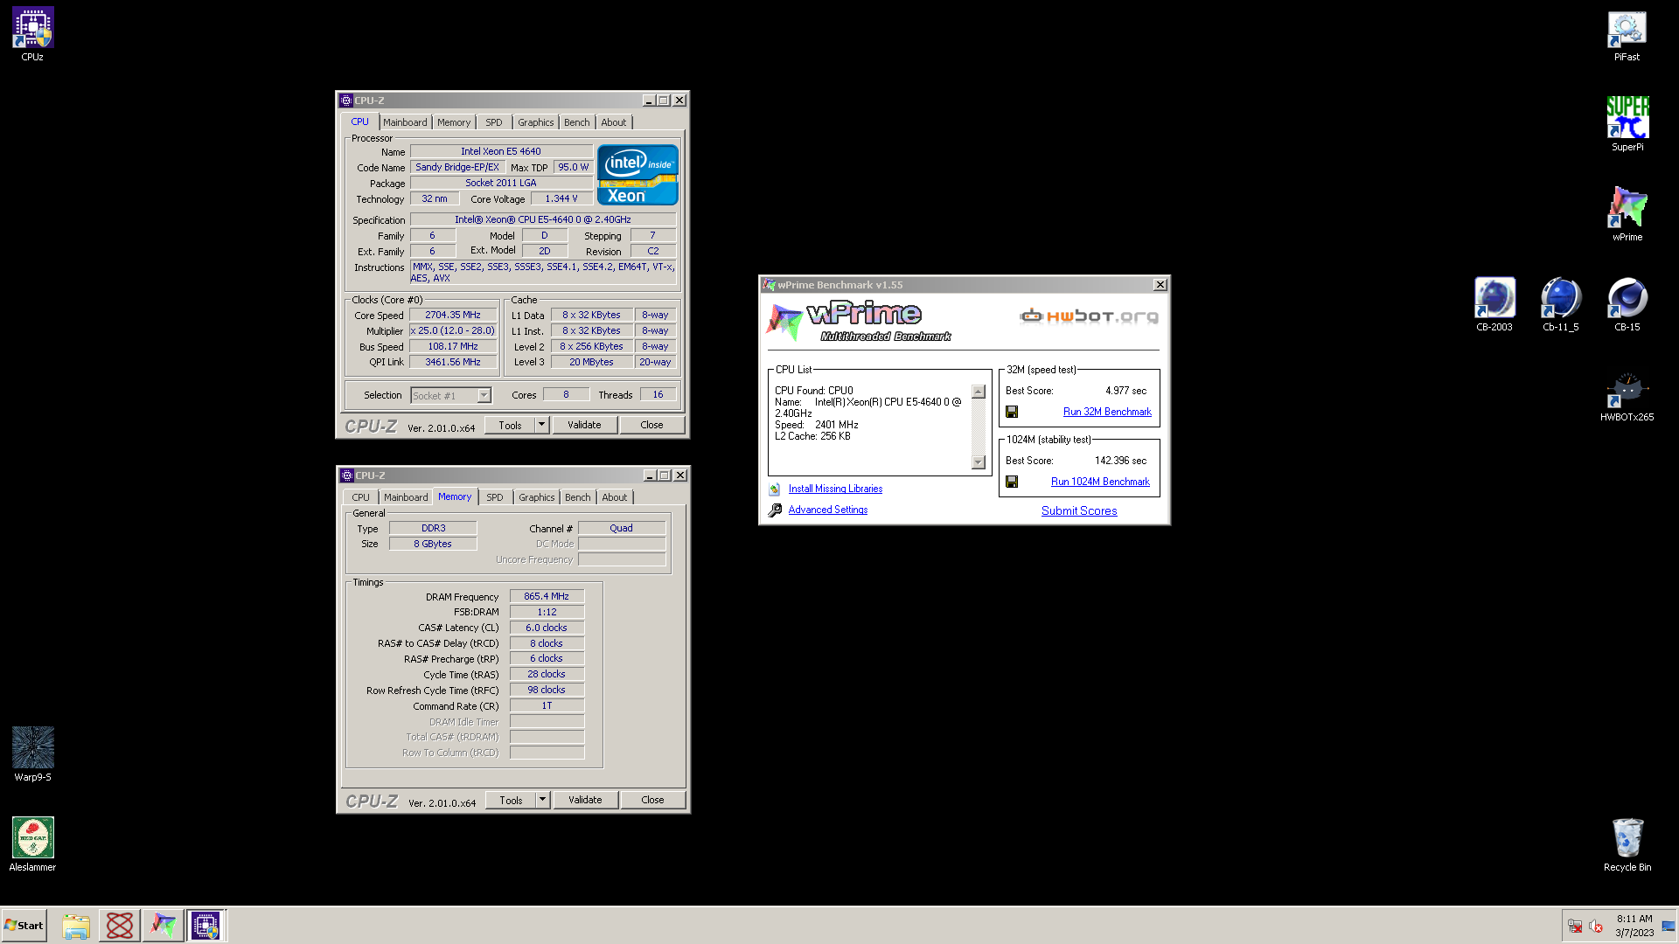The width and height of the screenshot is (1679, 944).
Task: Click the show desktop tray icon
Action: 1669,926
